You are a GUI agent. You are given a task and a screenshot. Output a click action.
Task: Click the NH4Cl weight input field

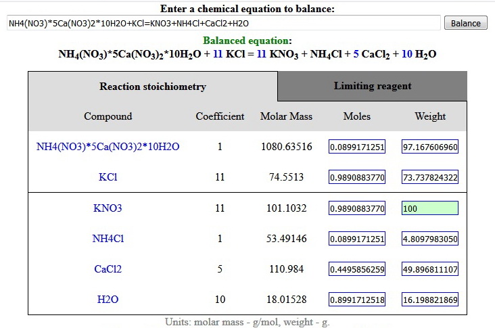[430, 239]
